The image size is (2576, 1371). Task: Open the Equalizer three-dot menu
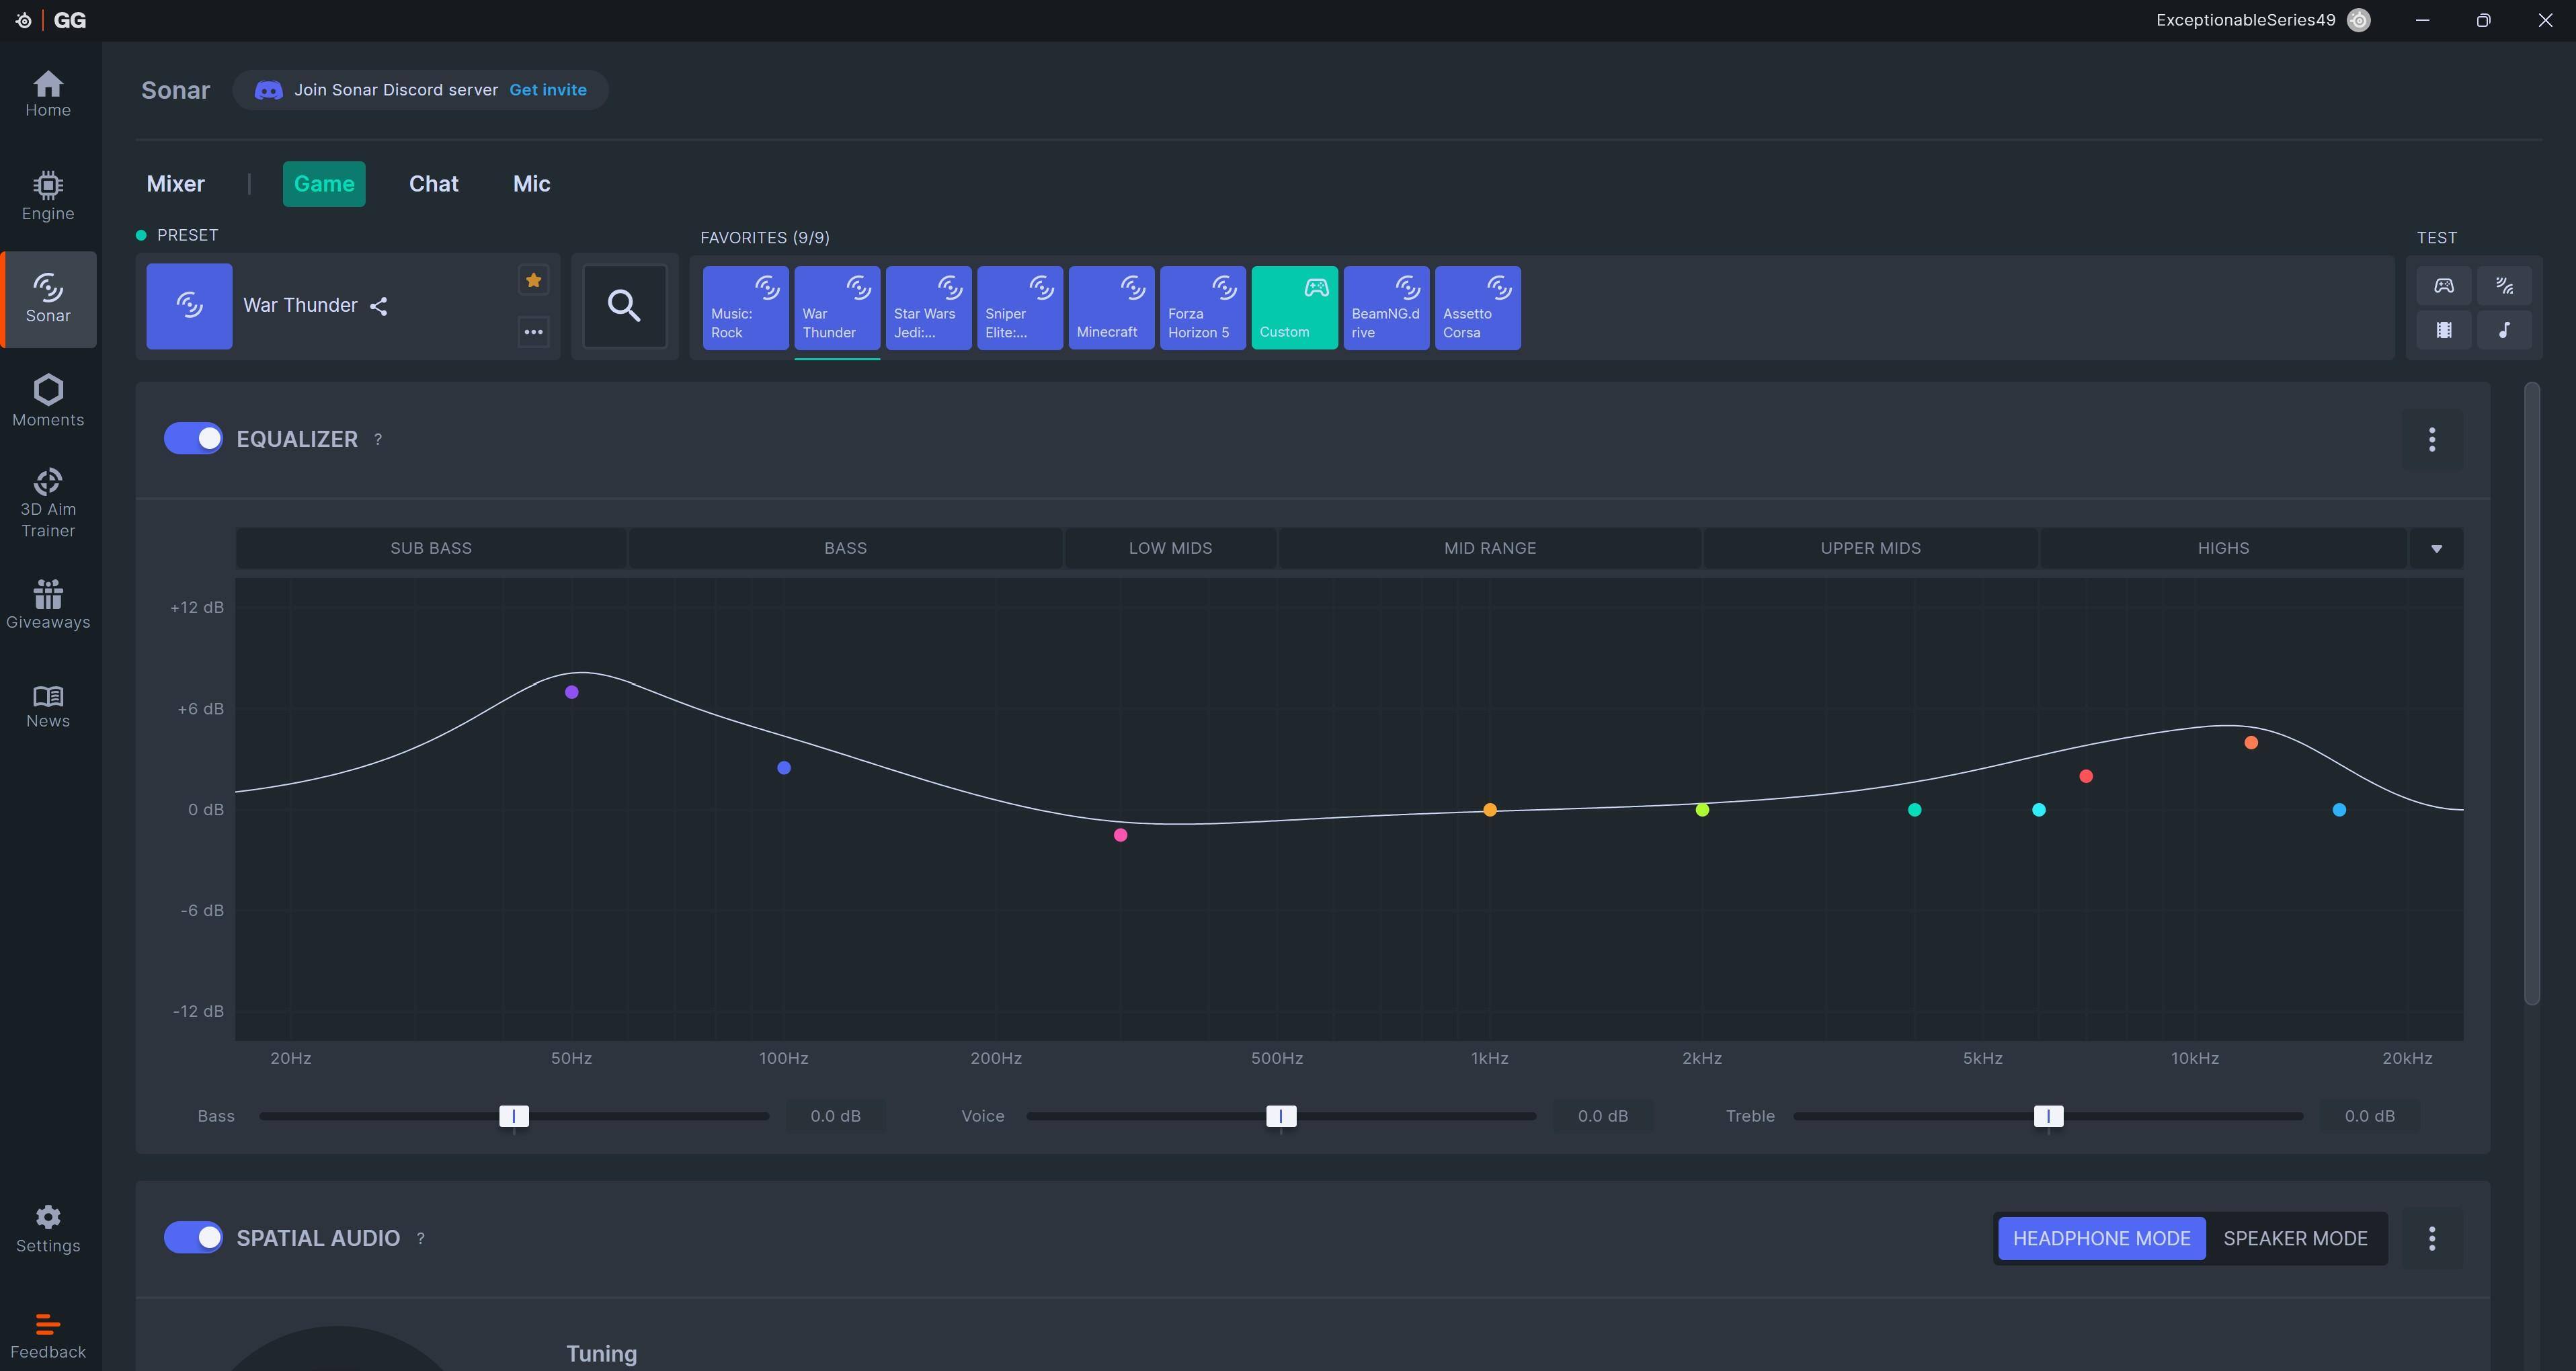click(x=2432, y=439)
